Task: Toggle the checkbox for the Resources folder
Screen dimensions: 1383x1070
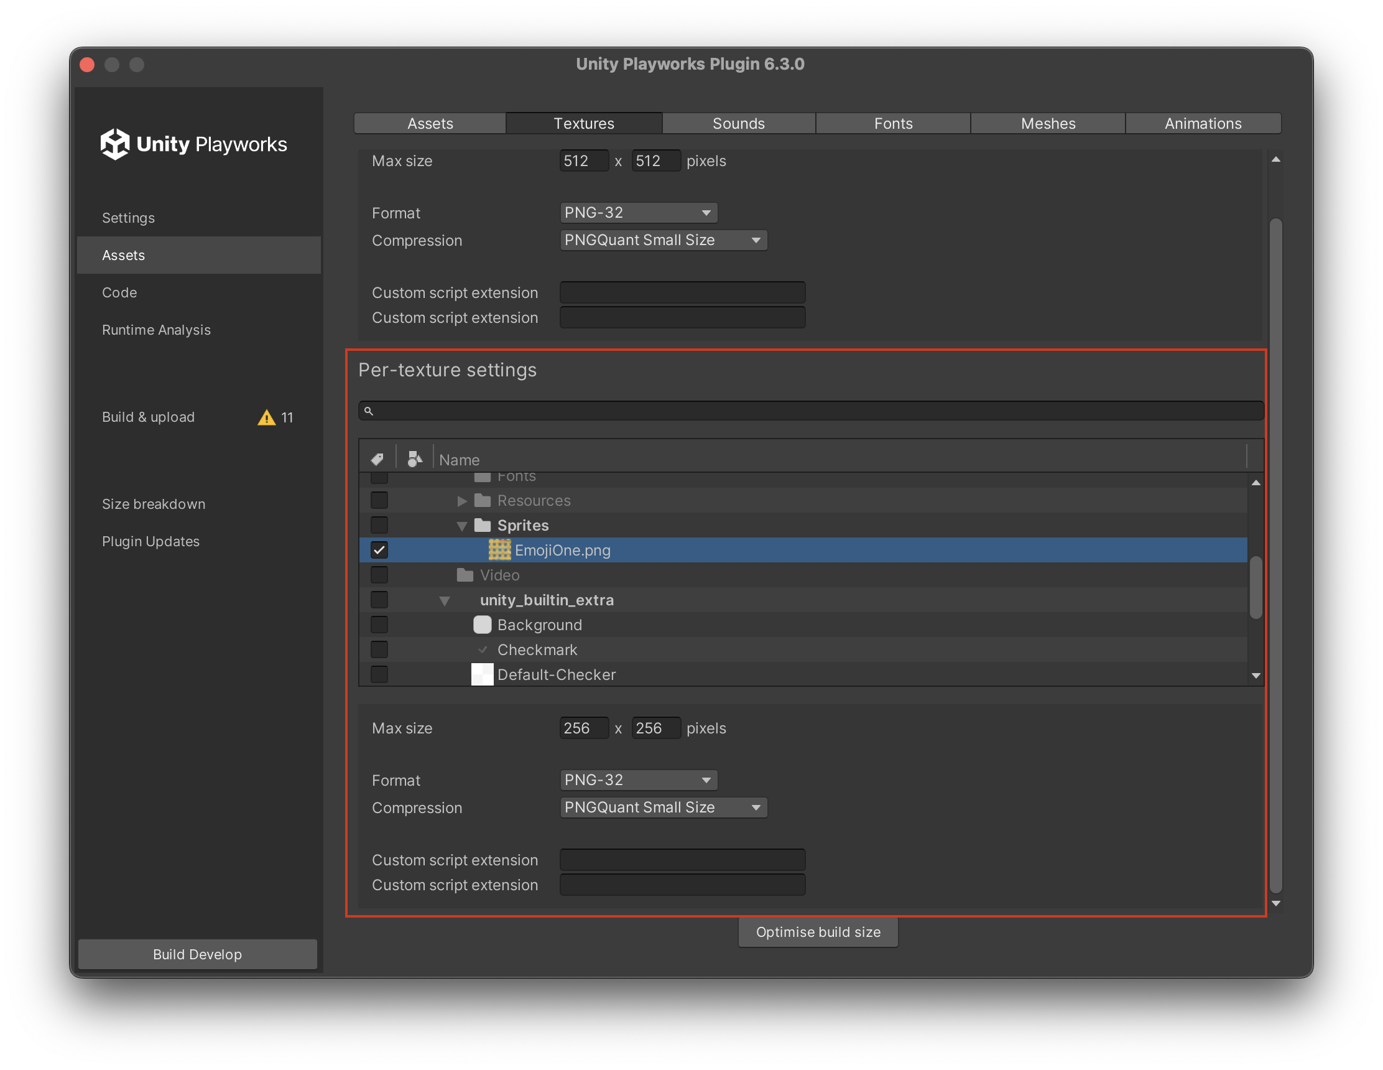Action: point(379,500)
